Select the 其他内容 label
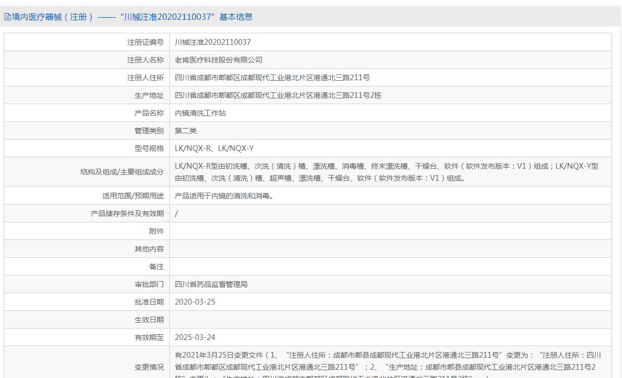 pos(149,249)
